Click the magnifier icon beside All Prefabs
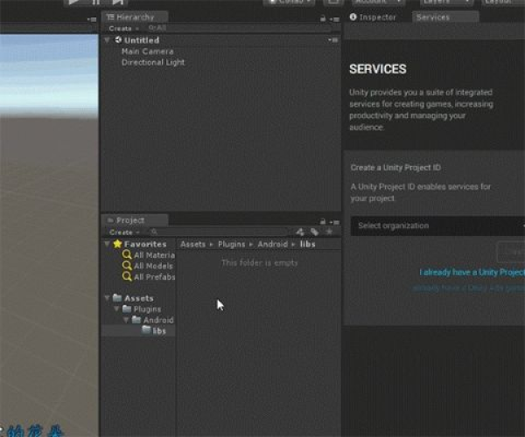525x437 pixels. [127, 276]
